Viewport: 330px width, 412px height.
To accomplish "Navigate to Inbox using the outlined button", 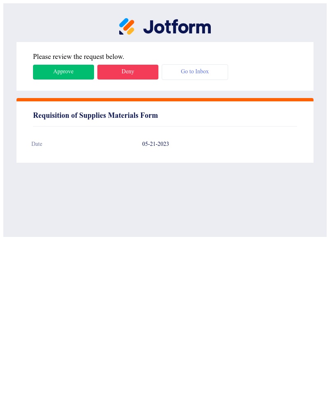I will [x=195, y=72].
